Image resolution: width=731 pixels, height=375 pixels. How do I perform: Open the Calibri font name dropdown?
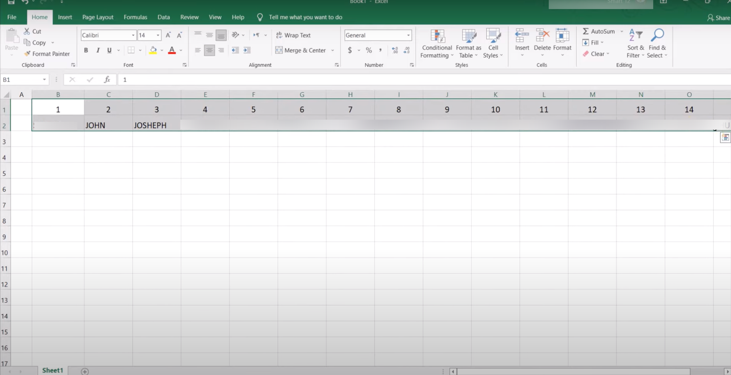pyautogui.click(x=133, y=35)
